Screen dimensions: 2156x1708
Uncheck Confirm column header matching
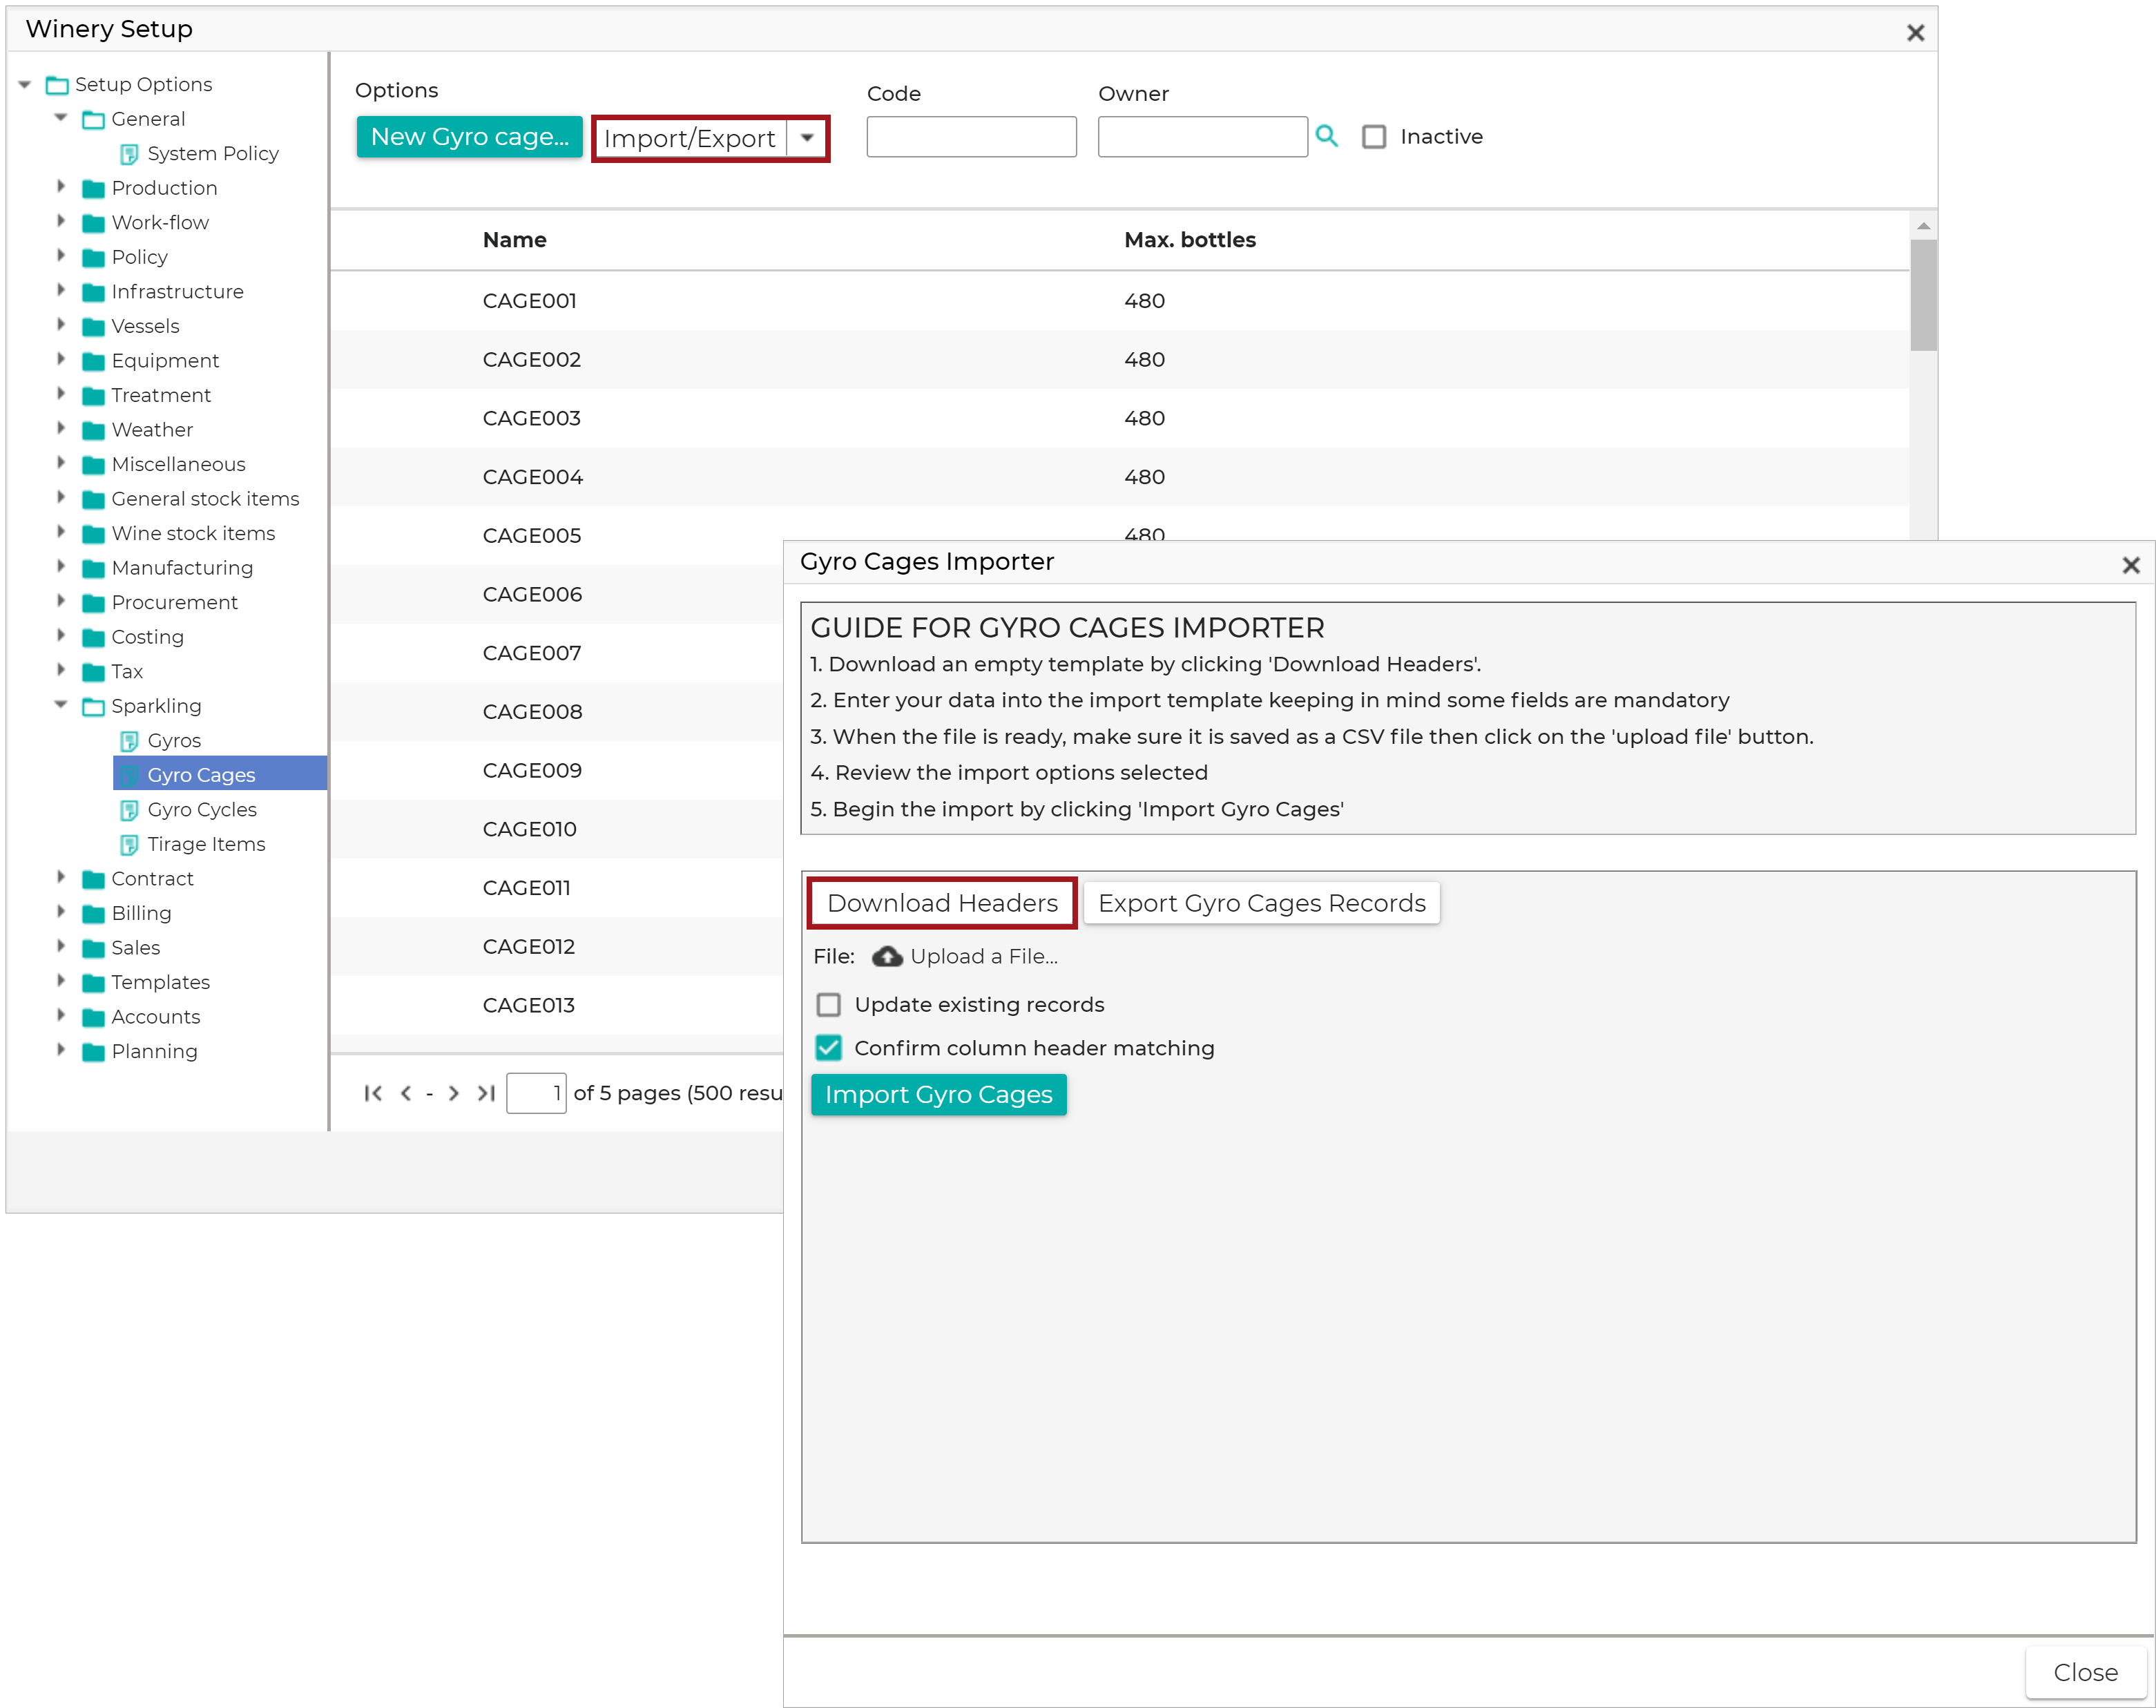tap(828, 1047)
